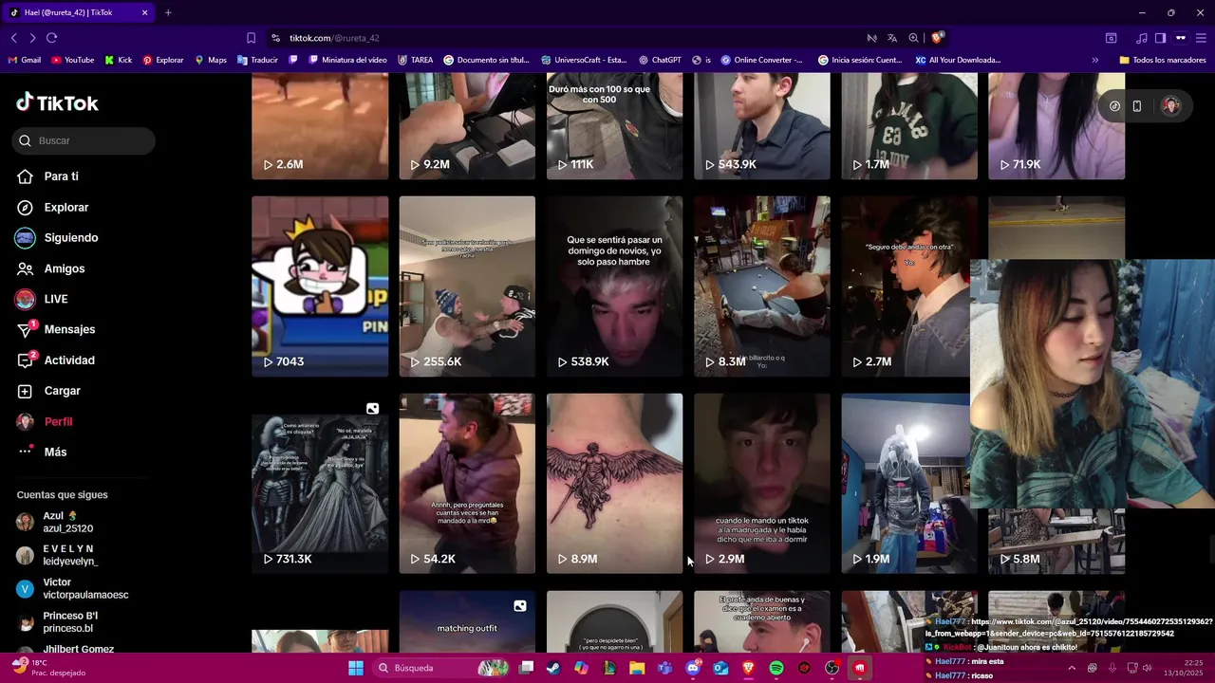Open the Windows Start menu

[355, 668]
